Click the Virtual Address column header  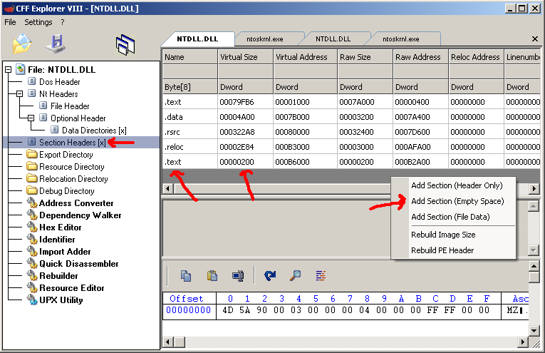(305, 56)
